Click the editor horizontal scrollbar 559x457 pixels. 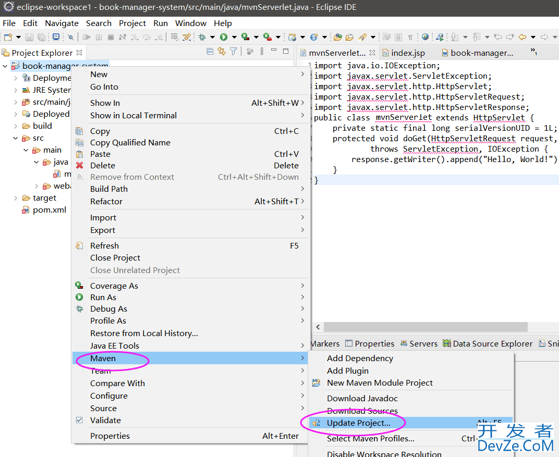click(426, 327)
